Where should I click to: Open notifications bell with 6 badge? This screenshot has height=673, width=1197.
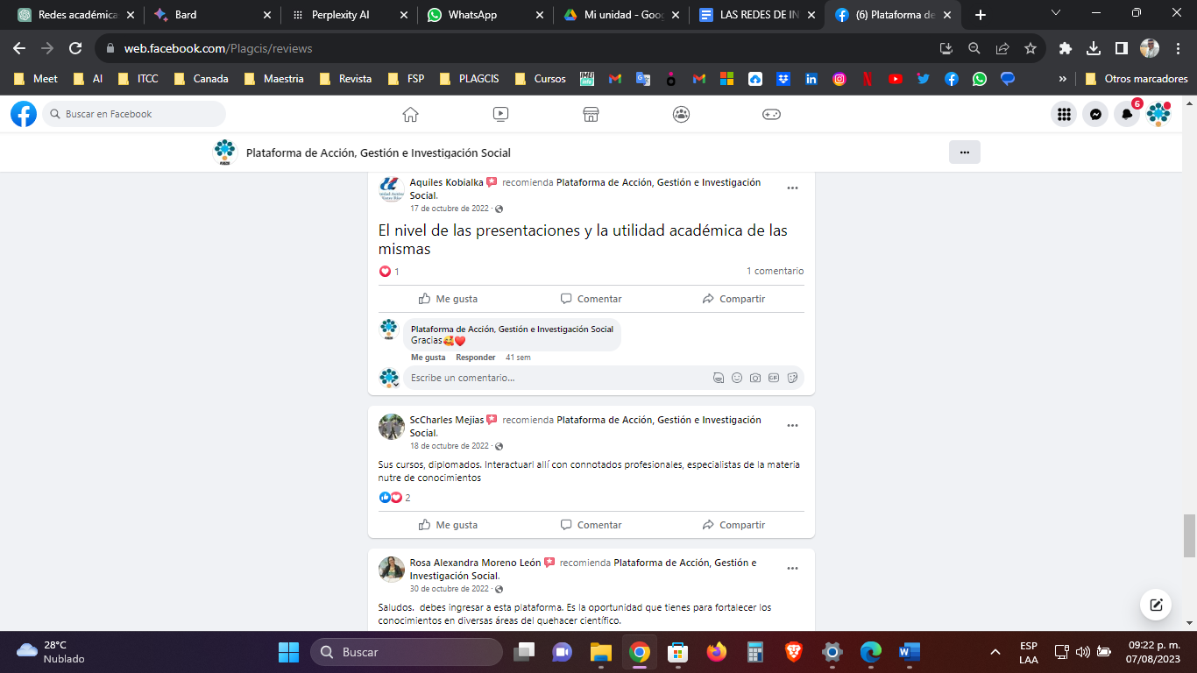1127,114
